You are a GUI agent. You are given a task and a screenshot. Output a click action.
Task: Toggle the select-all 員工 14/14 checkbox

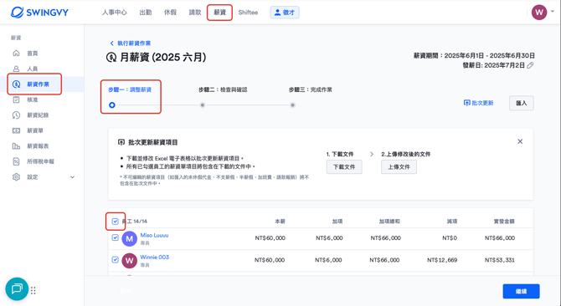116,222
